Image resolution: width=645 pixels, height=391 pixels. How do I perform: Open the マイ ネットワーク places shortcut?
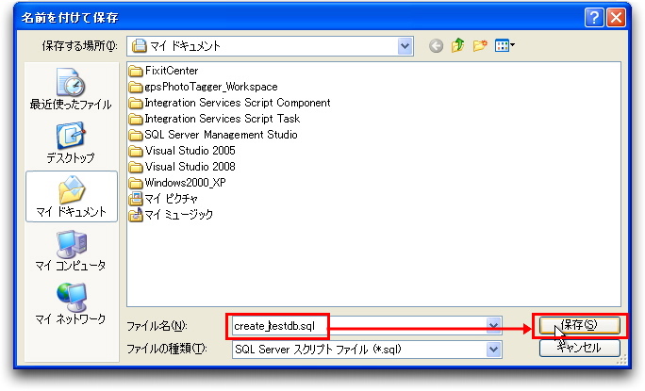pyautogui.click(x=71, y=303)
